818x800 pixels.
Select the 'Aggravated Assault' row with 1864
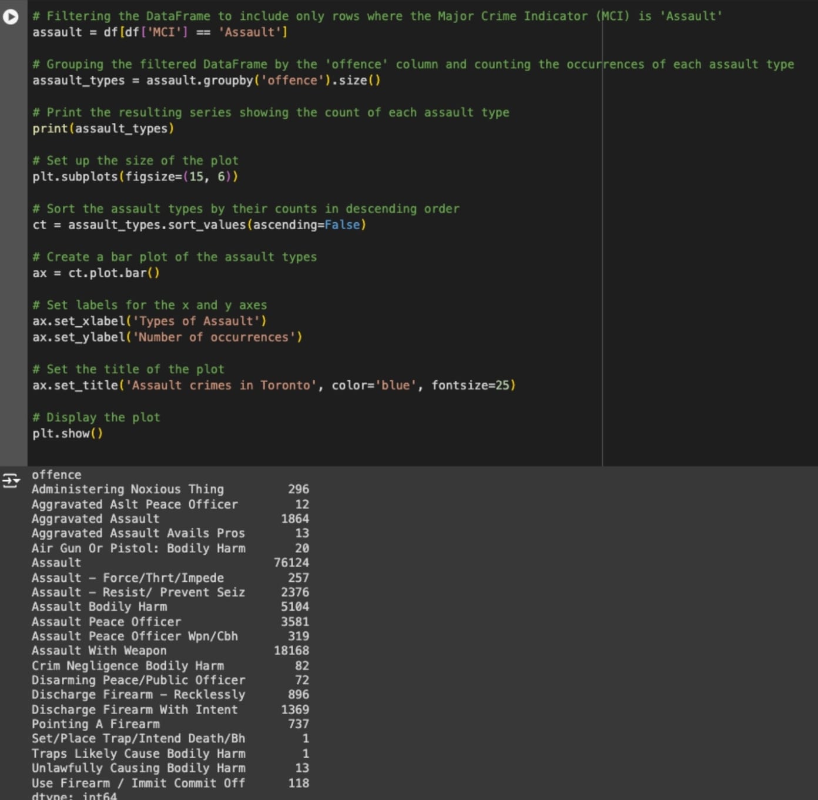pos(170,519)
